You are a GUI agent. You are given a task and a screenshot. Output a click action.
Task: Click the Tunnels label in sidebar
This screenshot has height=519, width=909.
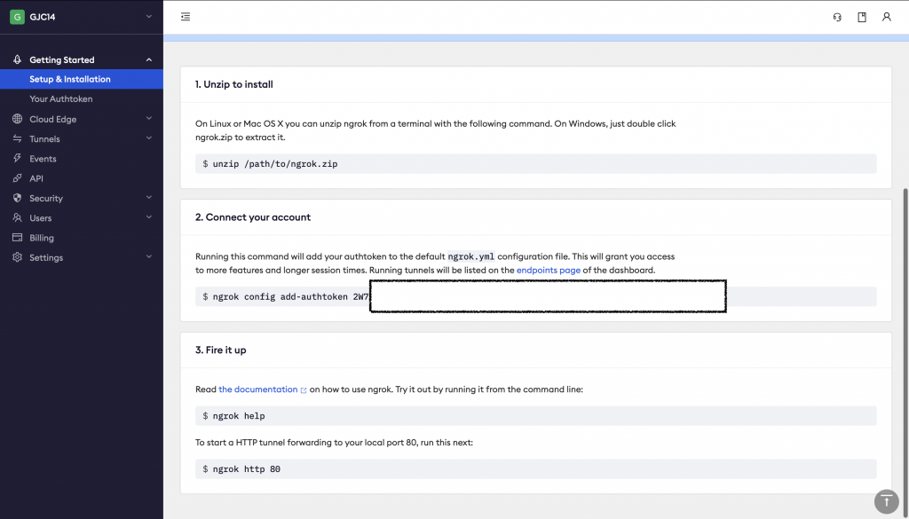click(44, 139)
